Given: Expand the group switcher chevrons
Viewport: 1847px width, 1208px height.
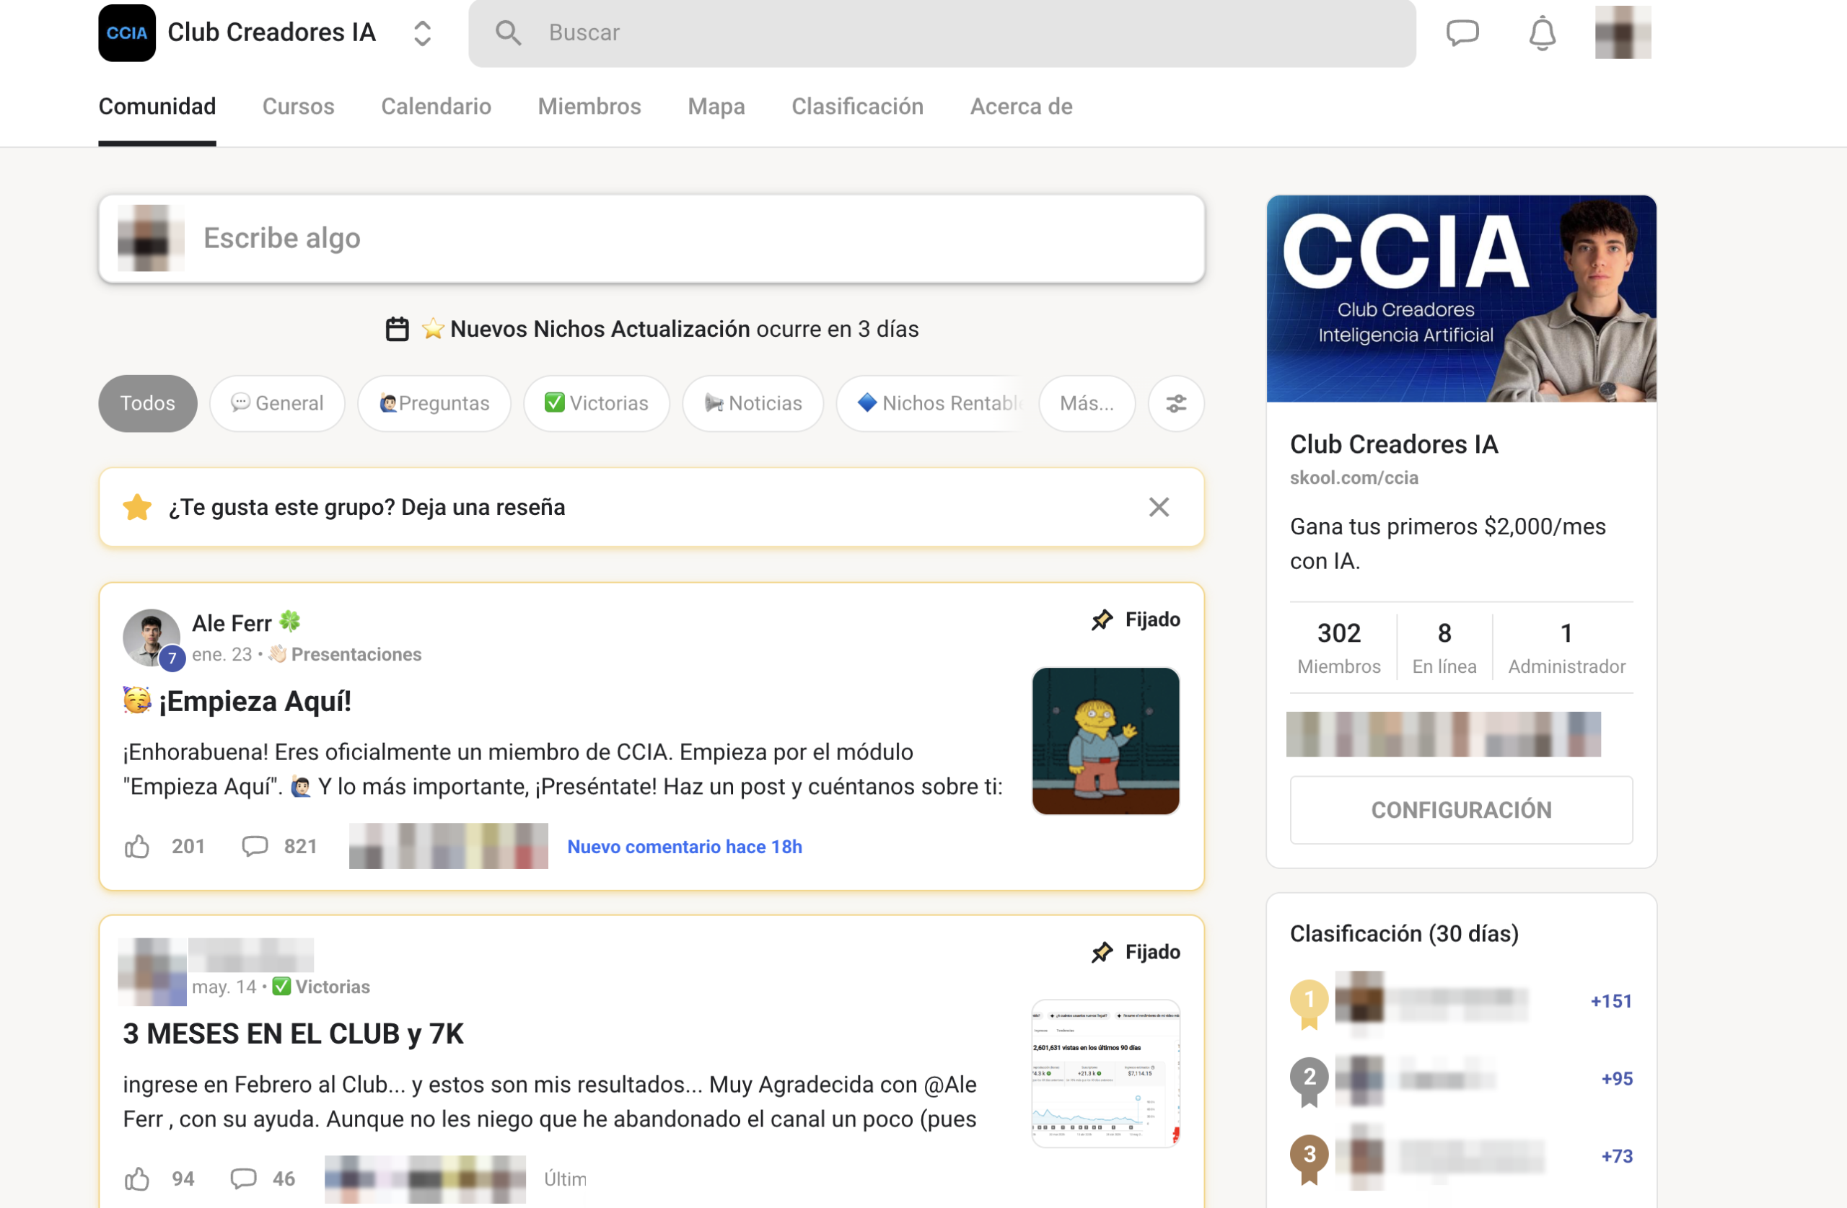Looking at the screenshot, I should [422, 32].
